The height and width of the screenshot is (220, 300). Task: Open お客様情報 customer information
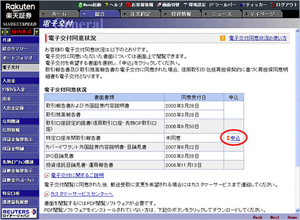pos(140,5)
